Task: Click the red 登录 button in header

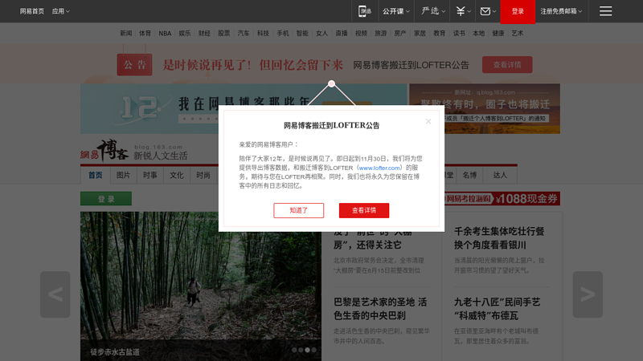Action: click(518, 11)
